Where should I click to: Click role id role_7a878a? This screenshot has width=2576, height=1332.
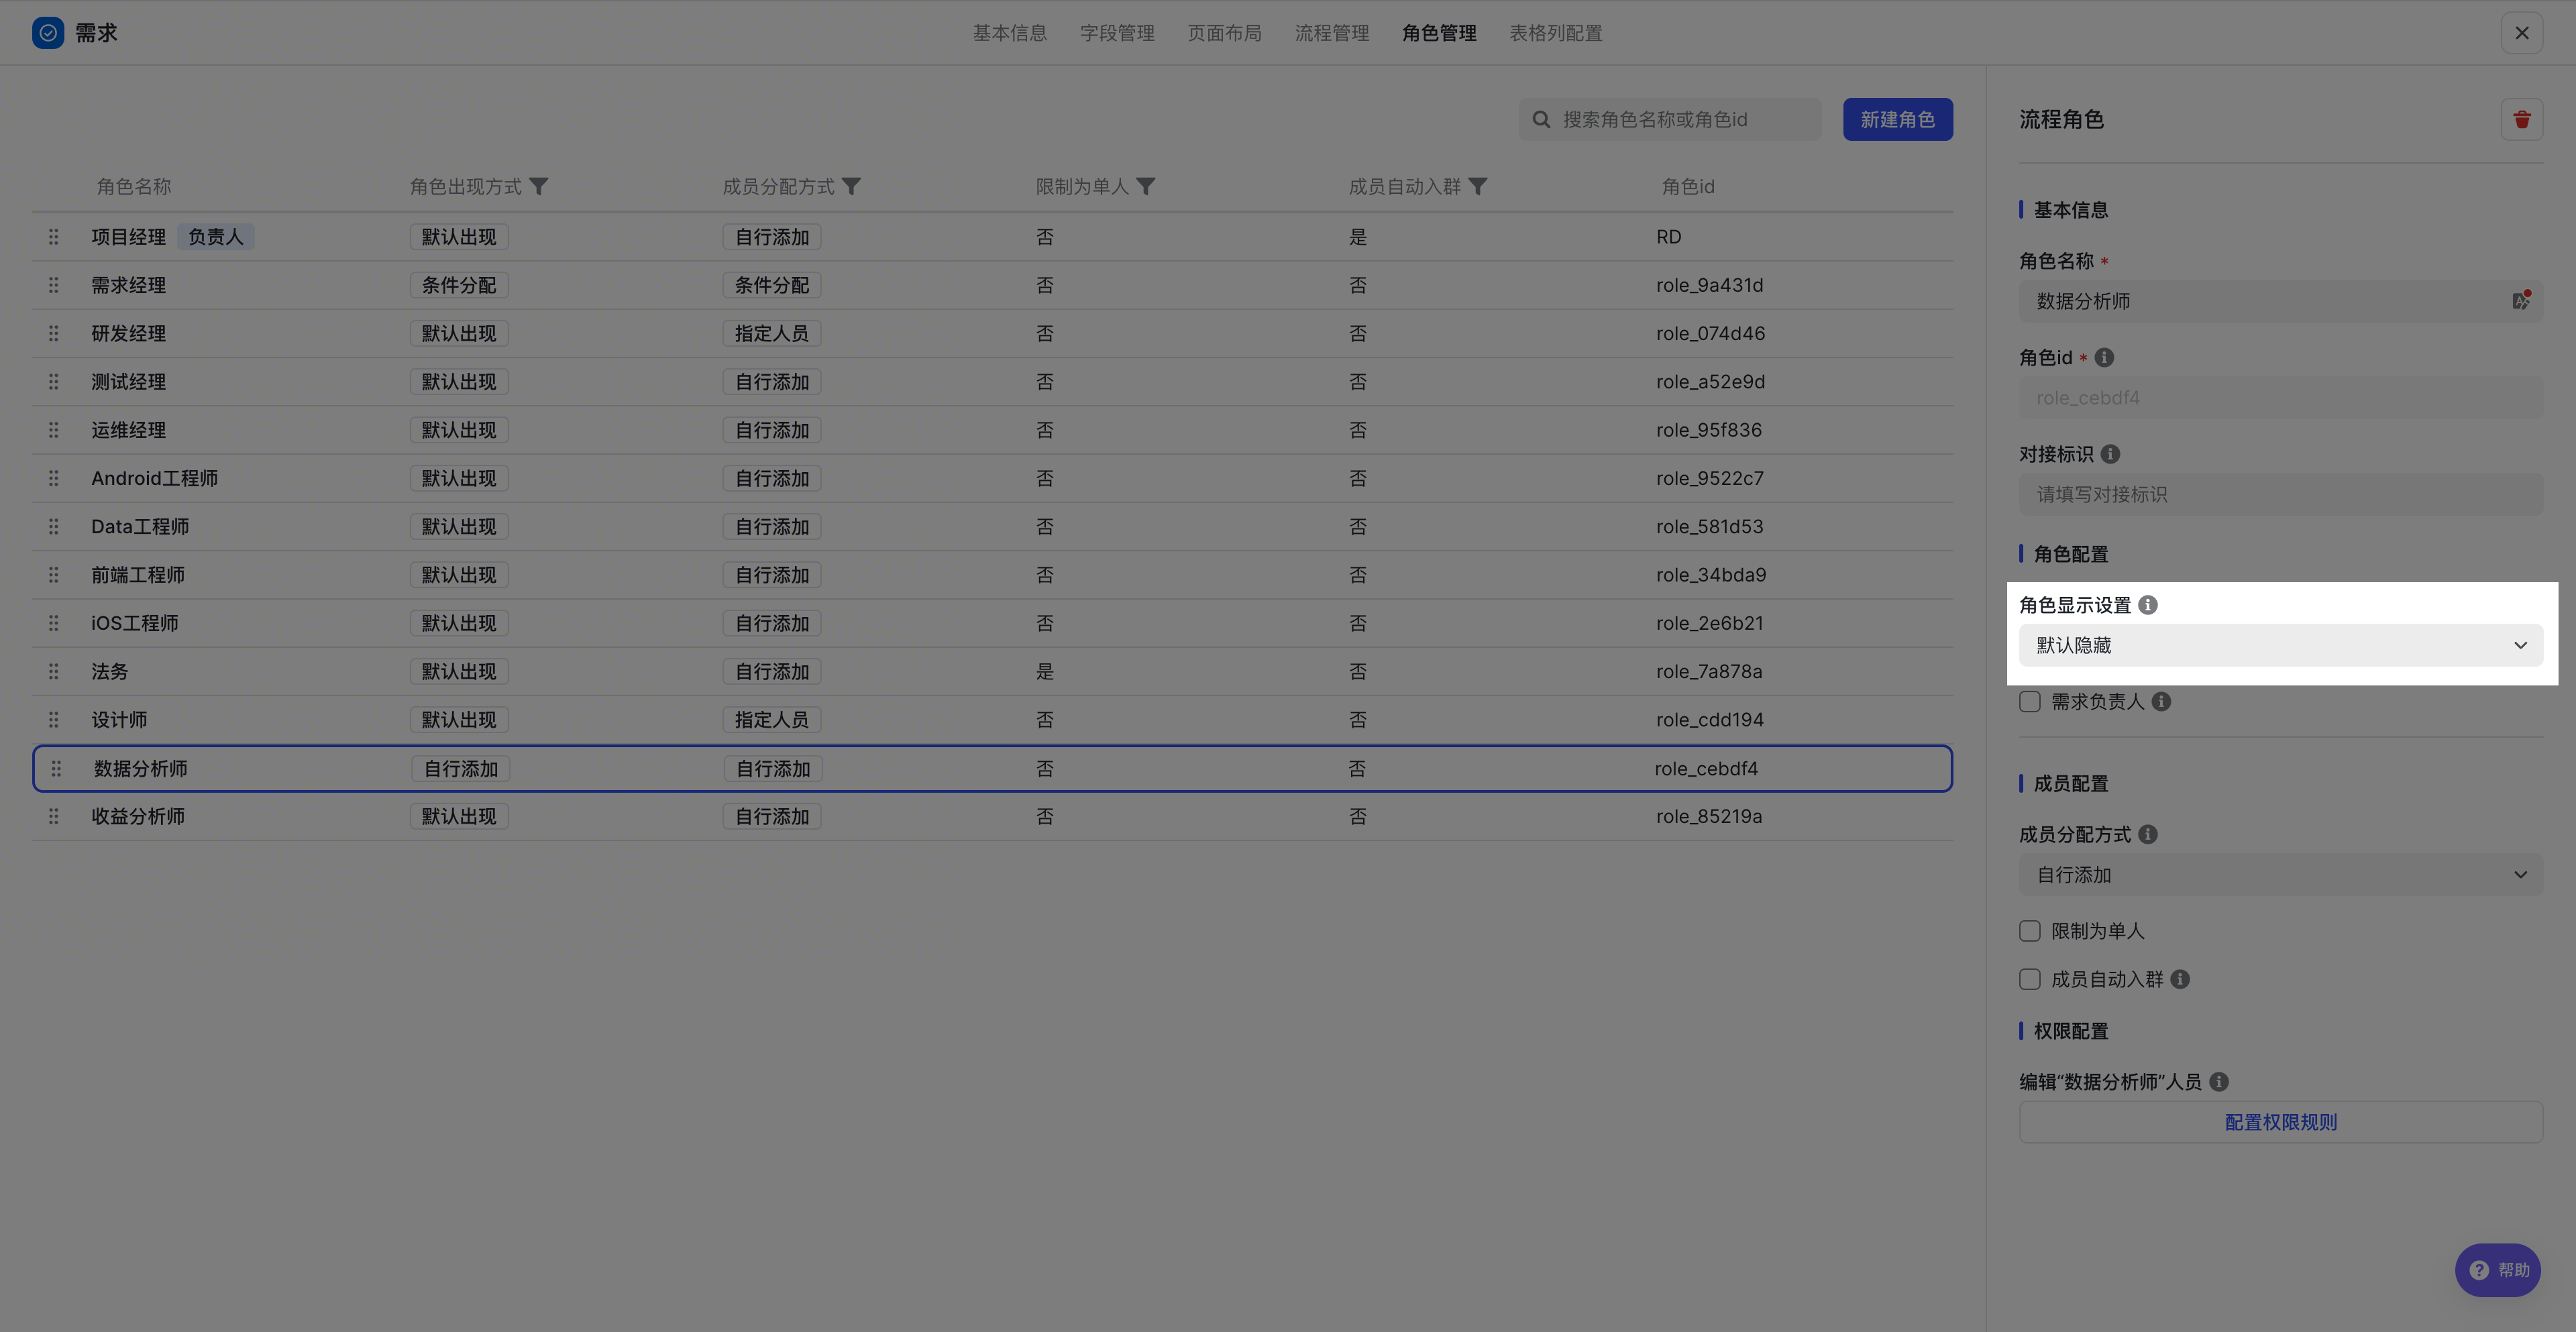click(1709, 672)
